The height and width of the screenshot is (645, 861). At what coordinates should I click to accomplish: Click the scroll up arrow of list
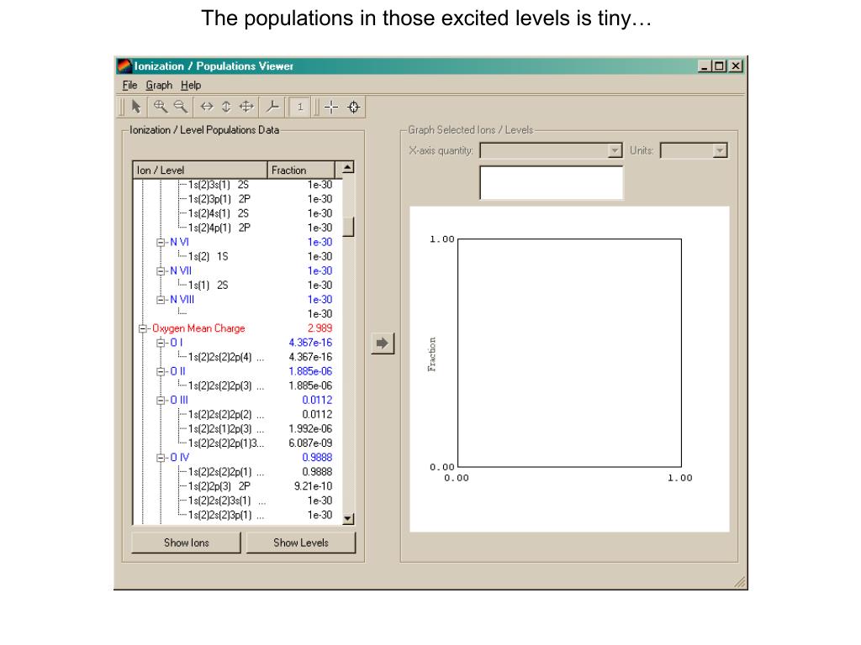(x=348, y=167)
